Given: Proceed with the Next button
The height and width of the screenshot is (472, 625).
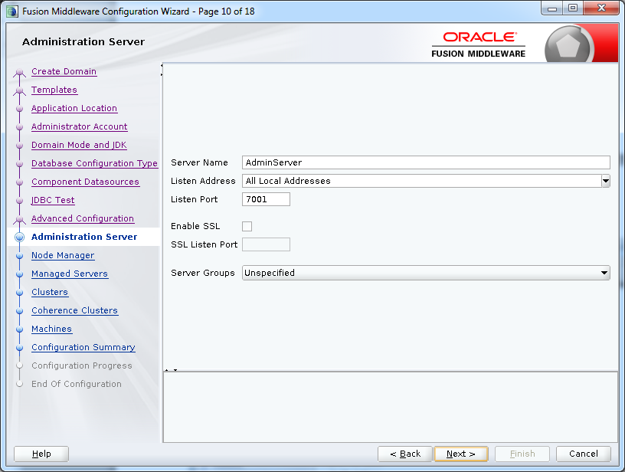Looking at the screenshot, I should point(461,454).
